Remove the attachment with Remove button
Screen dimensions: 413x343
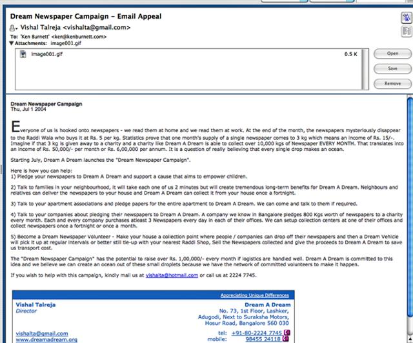[392, 83]
